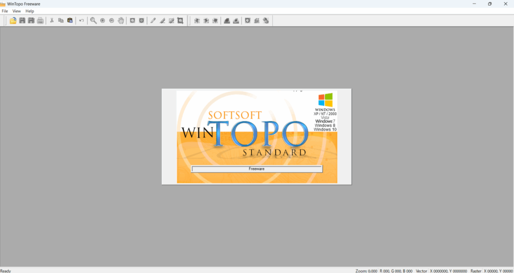Viewport: 514px width, 273px height.
Task: Select the pencil drawing tool
Action: pyautogui.click(x=153, y=21)
